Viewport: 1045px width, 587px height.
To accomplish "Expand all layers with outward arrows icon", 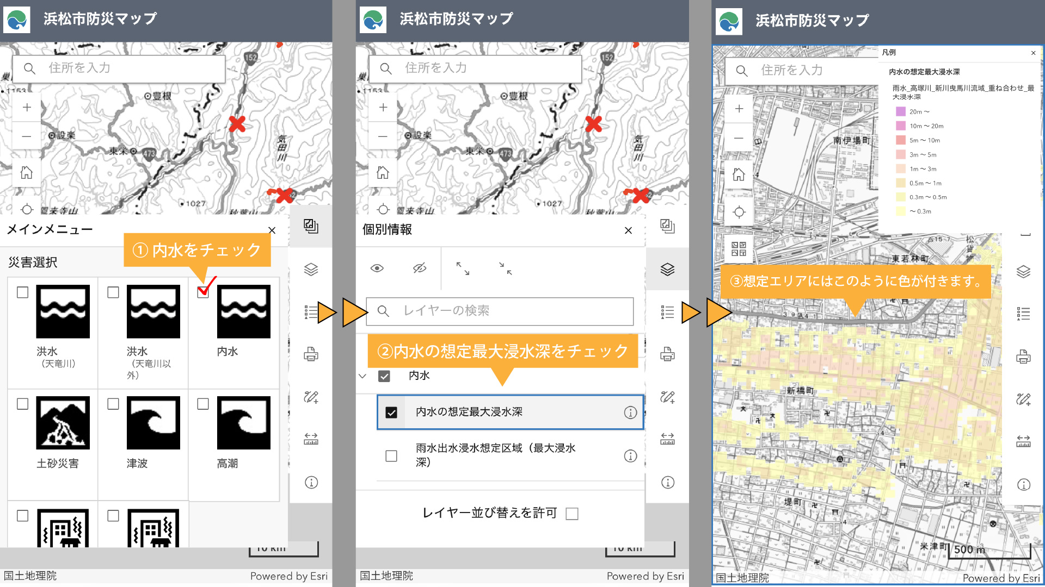I will click(463, 268).
